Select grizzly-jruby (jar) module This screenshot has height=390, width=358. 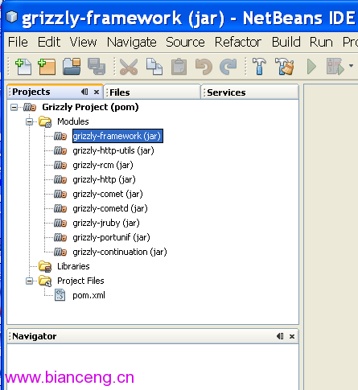[106, 223]
